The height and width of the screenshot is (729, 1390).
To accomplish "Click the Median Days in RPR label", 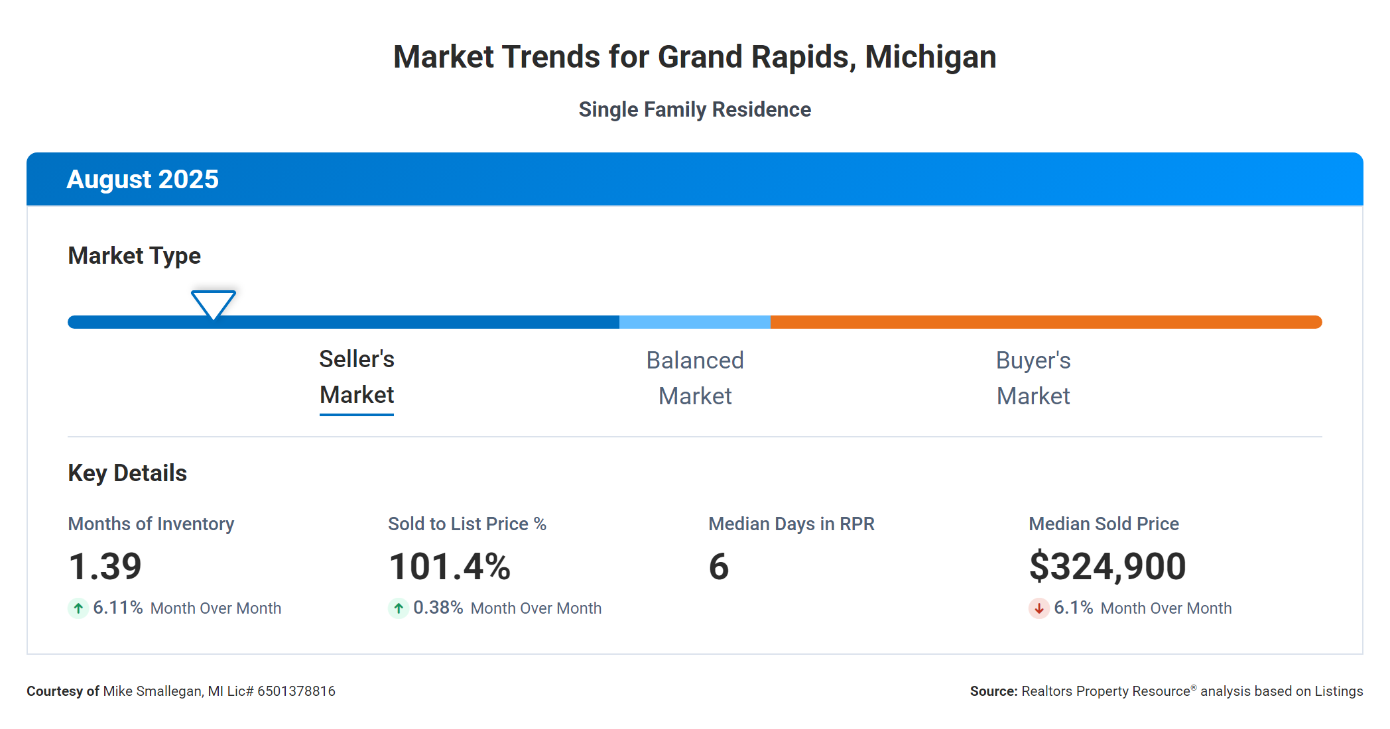I will [791, 524].
